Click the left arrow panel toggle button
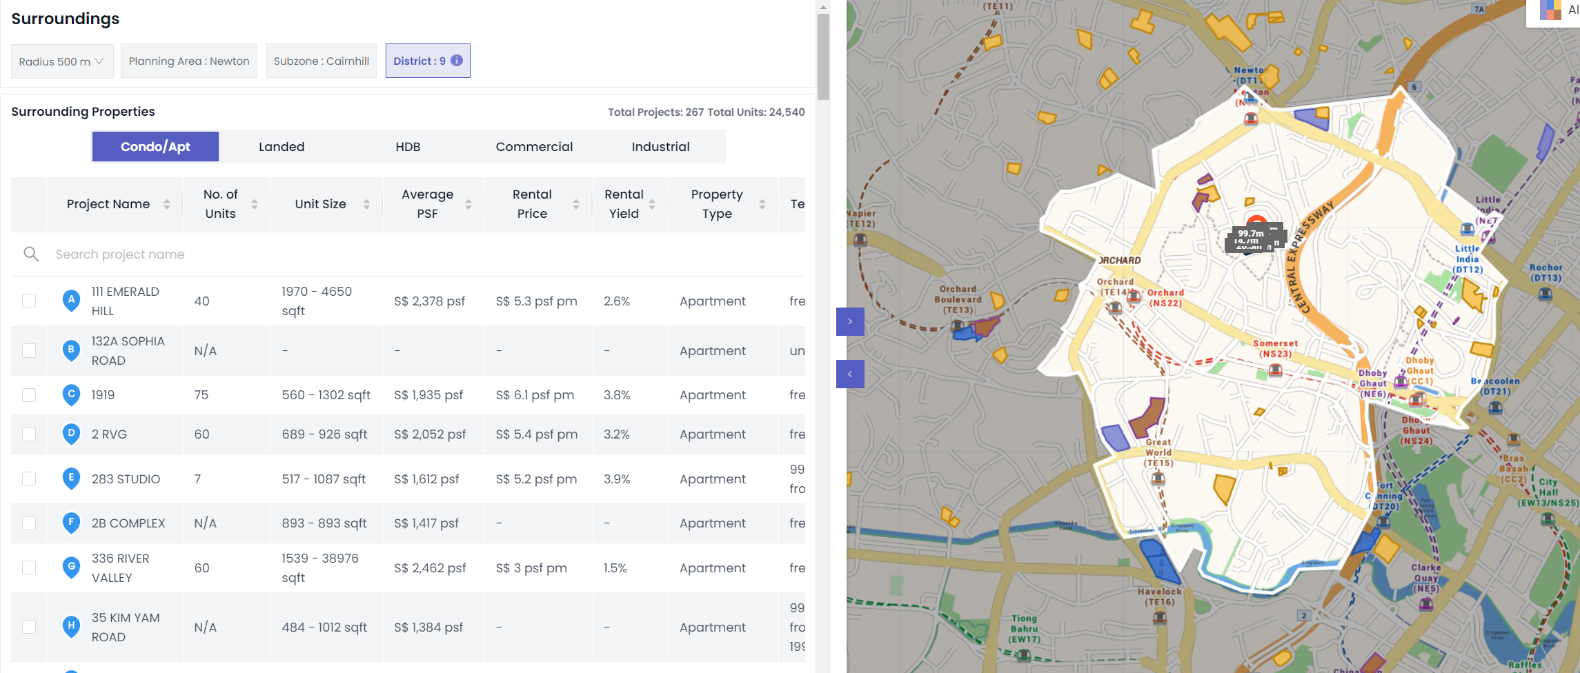The width and height of the screenshot is (1580, 673). (x=850, y=374)
